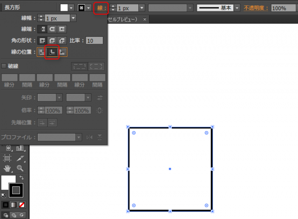Expand the fill color swatch dropdown
This screenshot has height=219, width=298.
click(72, 8)
